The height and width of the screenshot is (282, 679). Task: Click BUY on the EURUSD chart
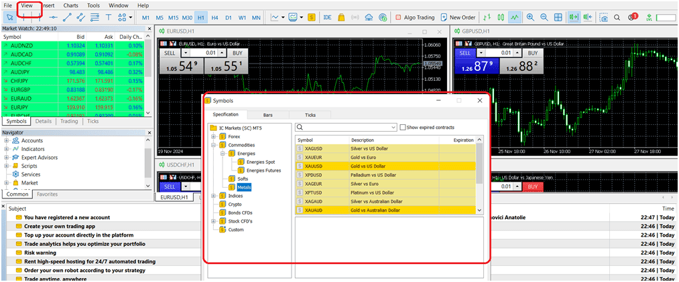[x=237, y=53]
